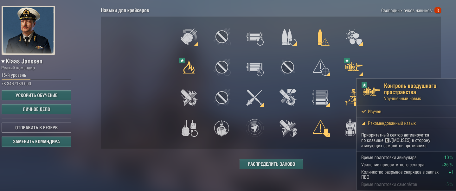Click ЗАМЕНИТЬ КОМАНДИРА button
This screenshot has width=456, height=191.
[36, 142]
